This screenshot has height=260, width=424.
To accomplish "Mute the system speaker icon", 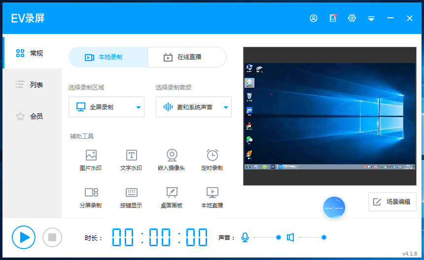I will (x=290, y=237).
